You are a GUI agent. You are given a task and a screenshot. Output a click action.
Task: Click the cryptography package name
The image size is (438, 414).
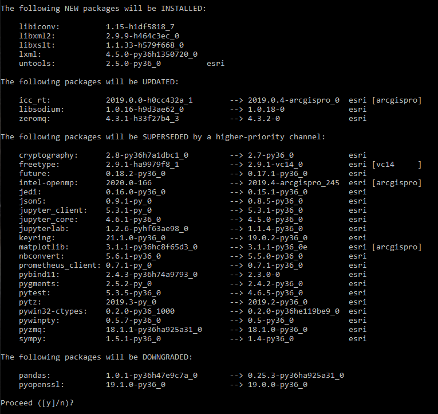pyautogui.click(x=48, y=155)
